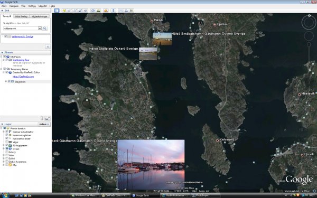Collapse the Platser panel
Viewport: 317px width, 198px height.
tap(2, 52)
